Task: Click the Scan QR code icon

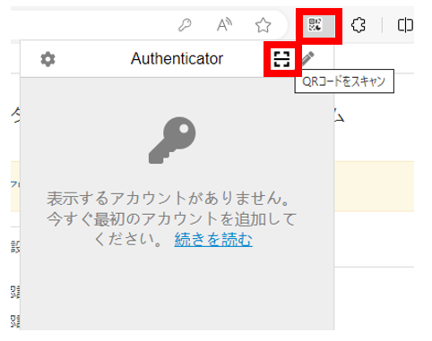Action: 281,59
